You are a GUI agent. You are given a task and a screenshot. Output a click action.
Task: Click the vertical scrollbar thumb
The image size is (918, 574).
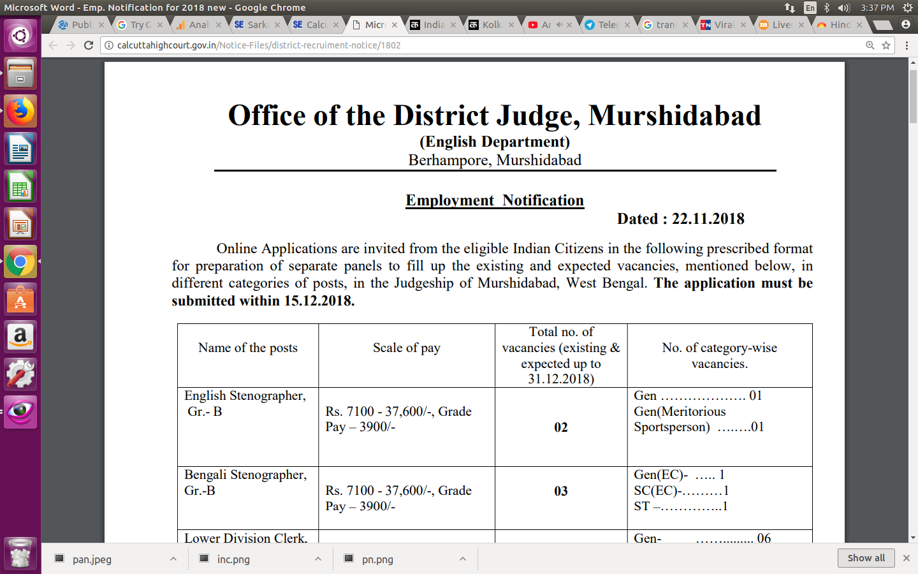pyautogui.click(x=913, y=96)
